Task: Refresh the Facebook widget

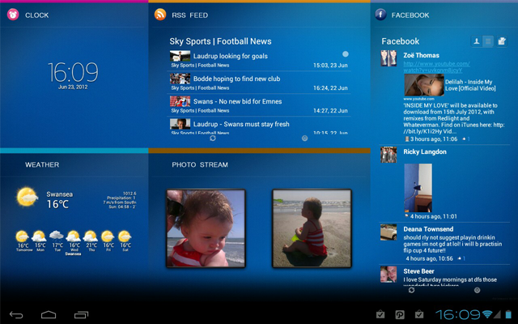Action: pyautogui.click(x=411, y=290)
